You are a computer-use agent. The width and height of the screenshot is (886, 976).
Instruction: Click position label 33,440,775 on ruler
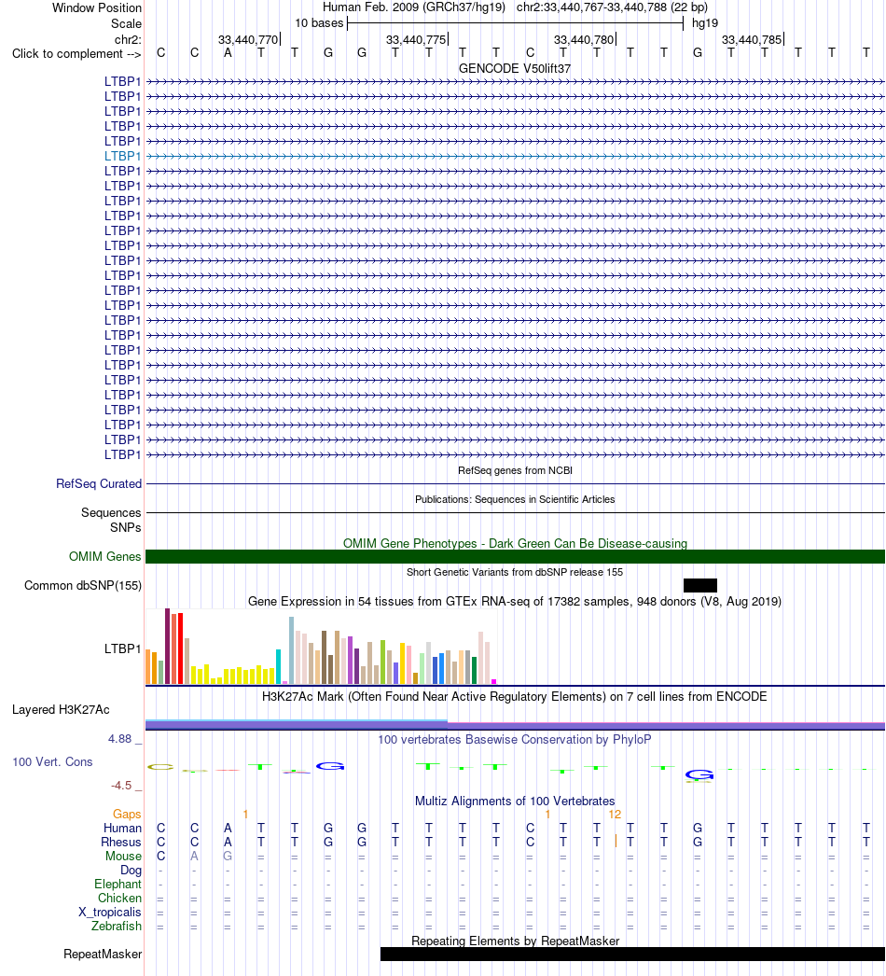pyautogui.click(x=416, y=40)
